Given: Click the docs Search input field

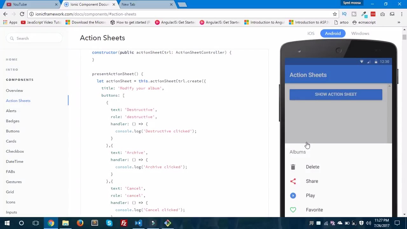Looking at the screenshot, I should click(34, 38).
